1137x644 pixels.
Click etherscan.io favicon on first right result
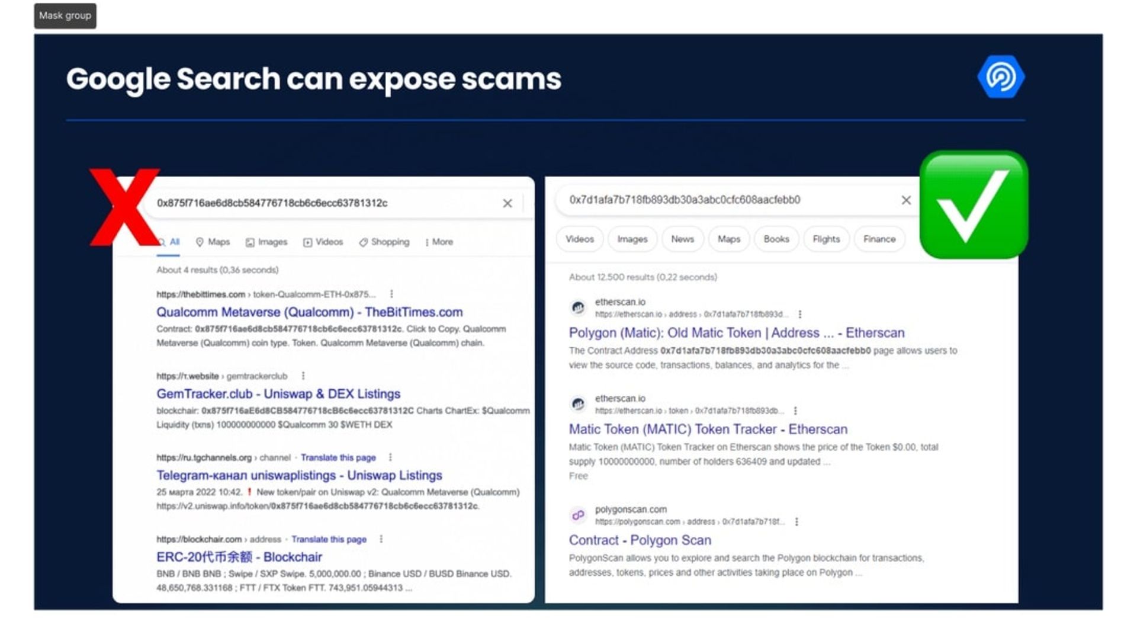pos(578,307)
